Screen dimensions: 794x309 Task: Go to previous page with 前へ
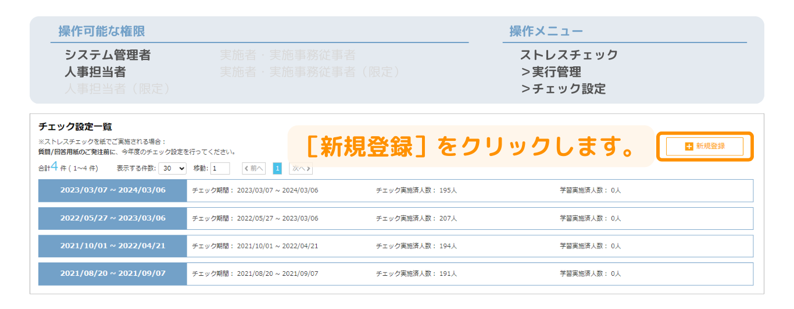[254, 169]
